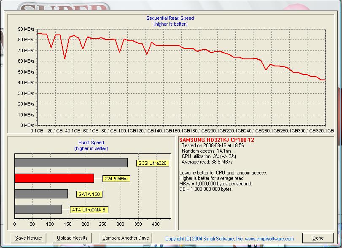This screenshot has height=248, width=342.
Task: Open the www.simplisoftware.com copyright link
Action: click(229, 239)
